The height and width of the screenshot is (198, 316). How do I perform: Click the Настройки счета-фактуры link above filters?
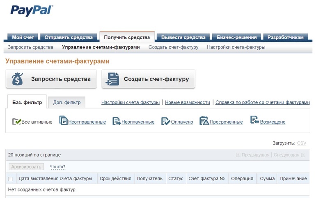131,102
